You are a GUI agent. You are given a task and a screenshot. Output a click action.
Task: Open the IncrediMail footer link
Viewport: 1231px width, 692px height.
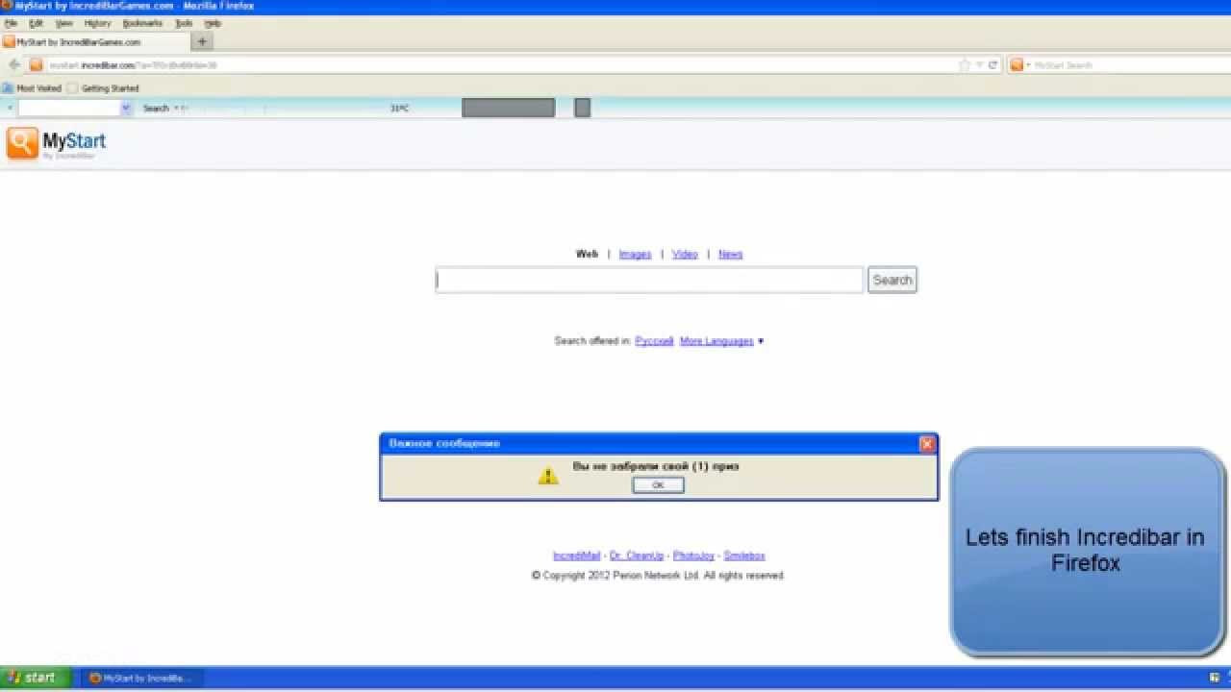click(576, 556)
